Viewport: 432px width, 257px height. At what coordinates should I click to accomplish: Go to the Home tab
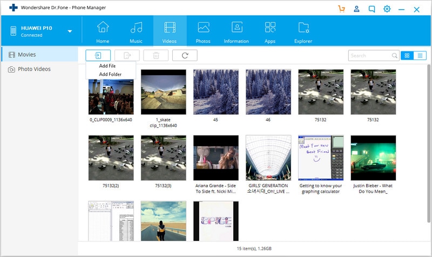(103, 32)
